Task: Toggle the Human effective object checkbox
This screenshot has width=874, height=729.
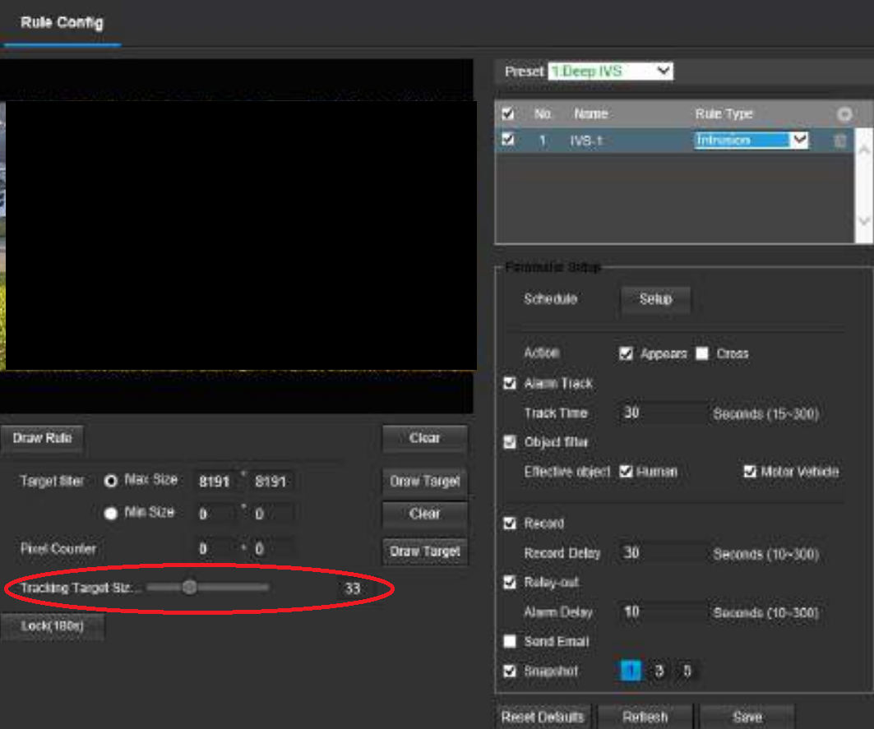Action: [x=626, y=472]
